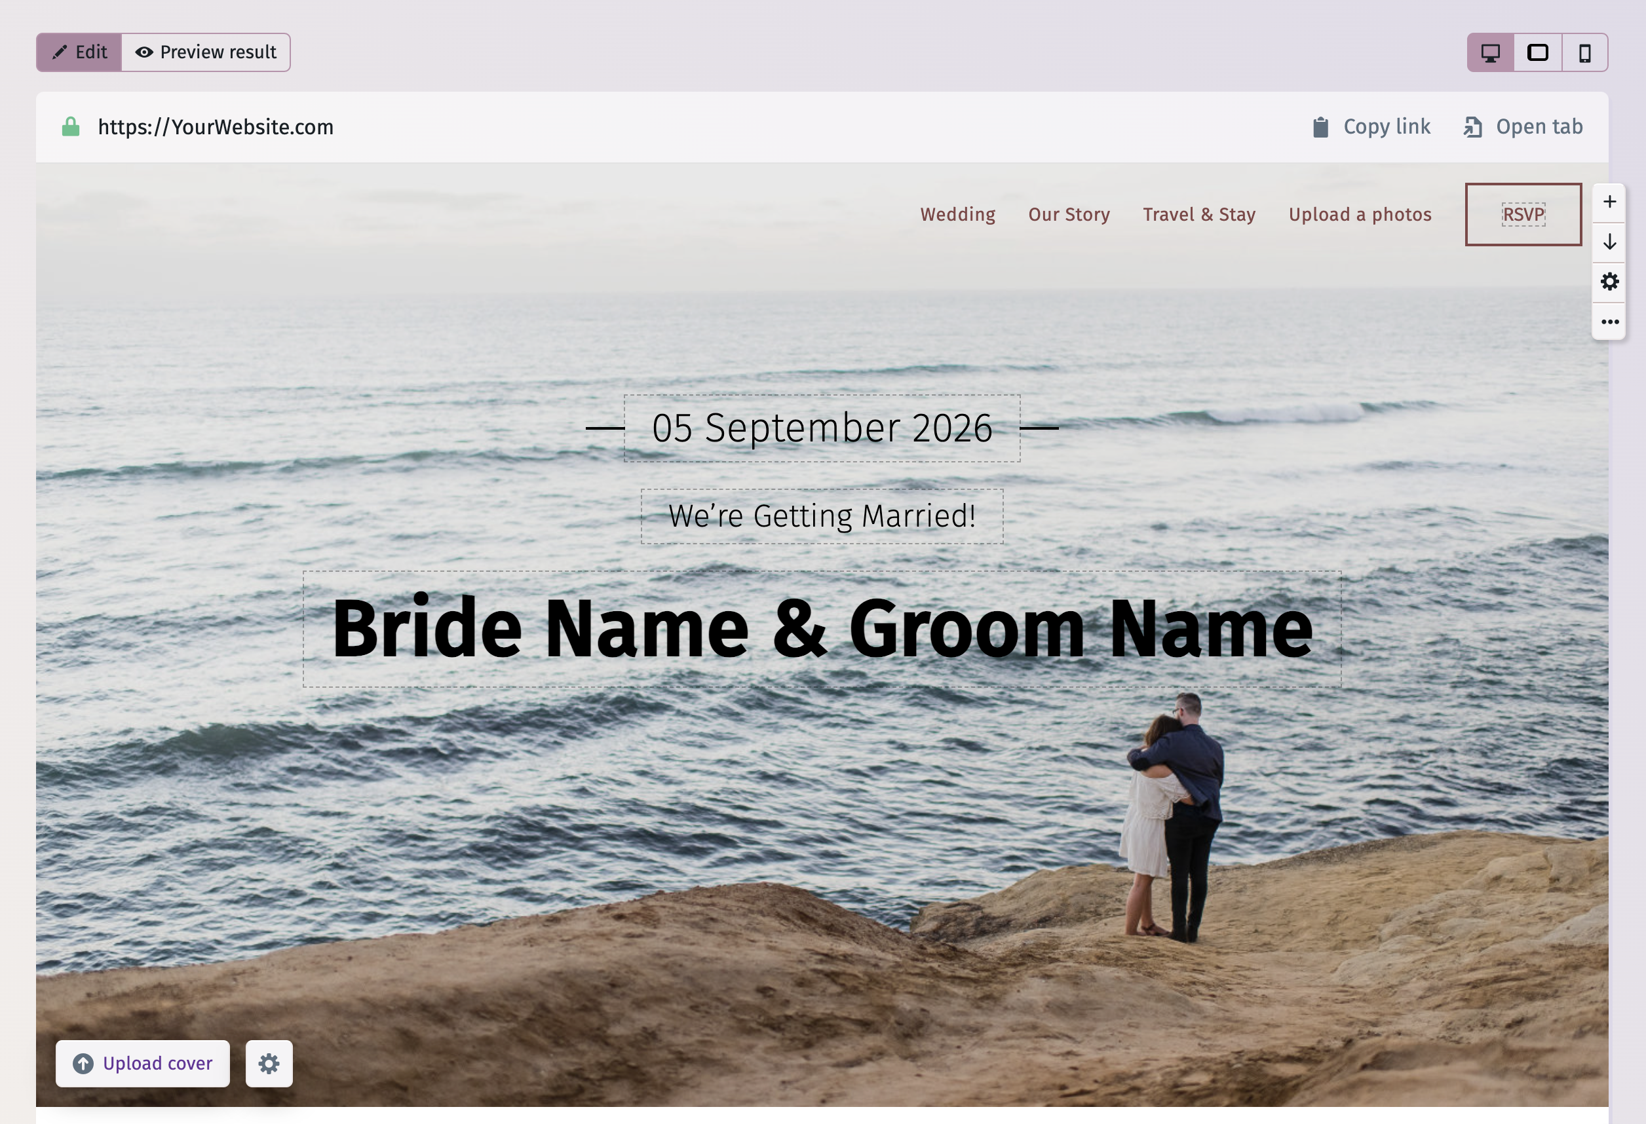Open the Upload a photos page
Screen dimensions: 1646x1124
coord(1360,214)
